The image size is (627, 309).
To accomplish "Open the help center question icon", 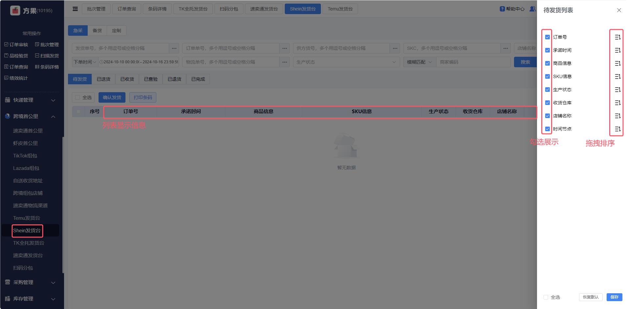I will click(x=502, y=9).
